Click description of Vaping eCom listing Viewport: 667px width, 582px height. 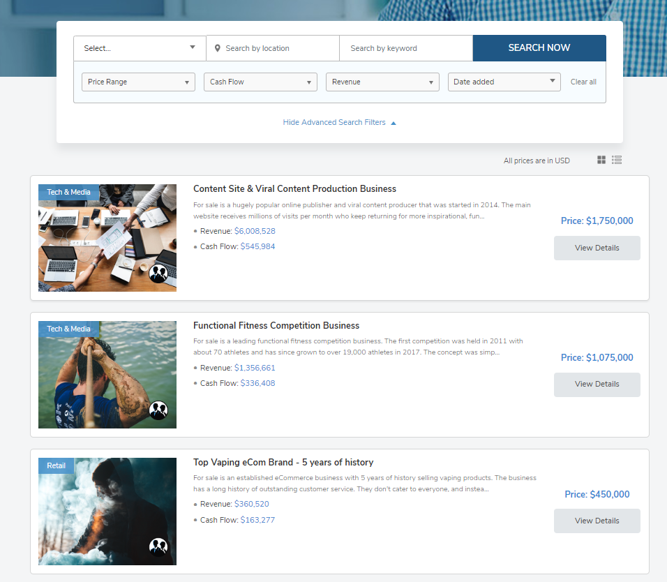365,484
